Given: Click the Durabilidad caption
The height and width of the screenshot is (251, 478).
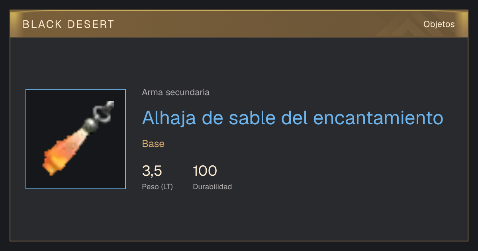Looking at the screenshot, I should (212, 186).
